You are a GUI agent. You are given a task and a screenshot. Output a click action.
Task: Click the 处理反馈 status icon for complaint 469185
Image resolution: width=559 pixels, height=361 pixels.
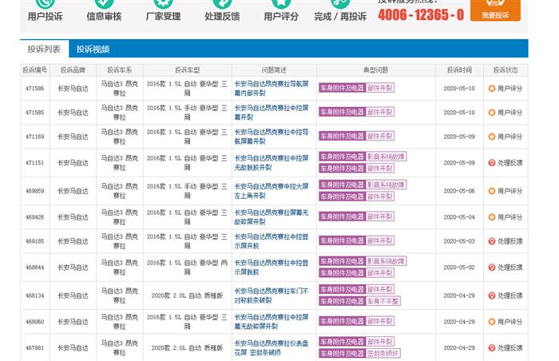click(492, 241)
